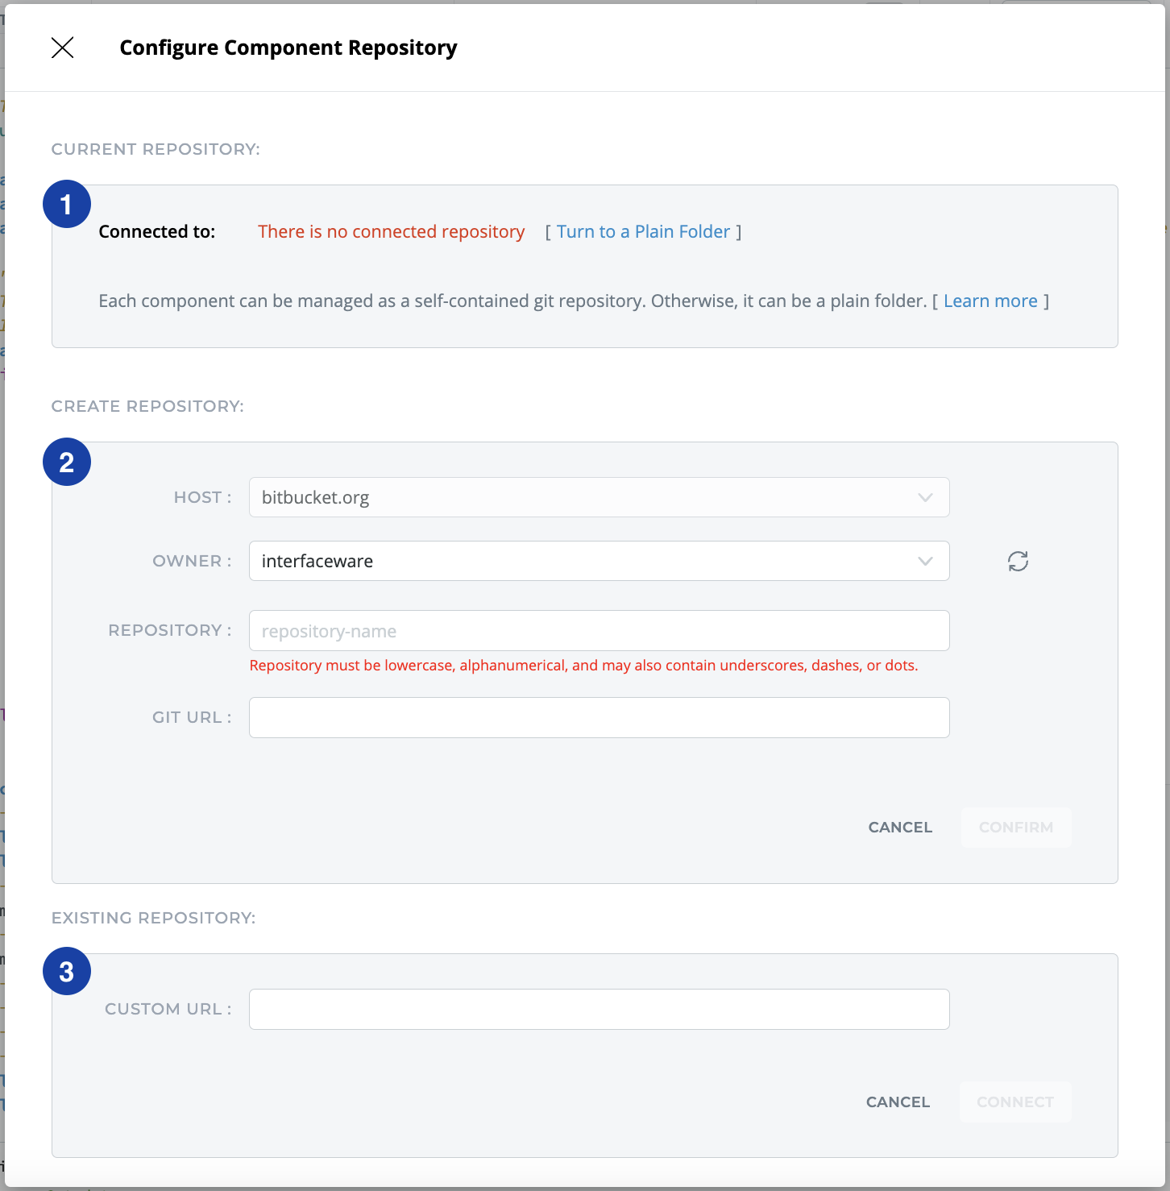Click the 'no connected repository' red status text

[391, 232]
